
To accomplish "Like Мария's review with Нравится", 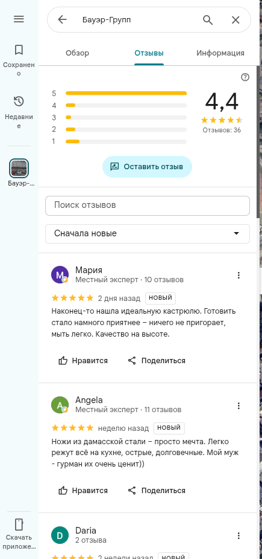I will coord(83,361).
